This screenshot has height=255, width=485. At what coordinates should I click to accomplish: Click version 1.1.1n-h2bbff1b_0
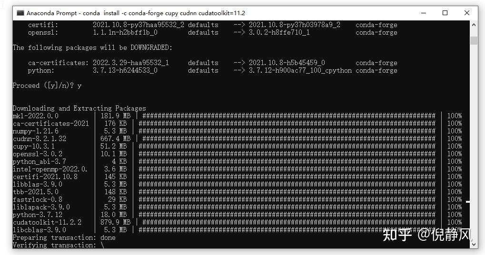(125, 32)
